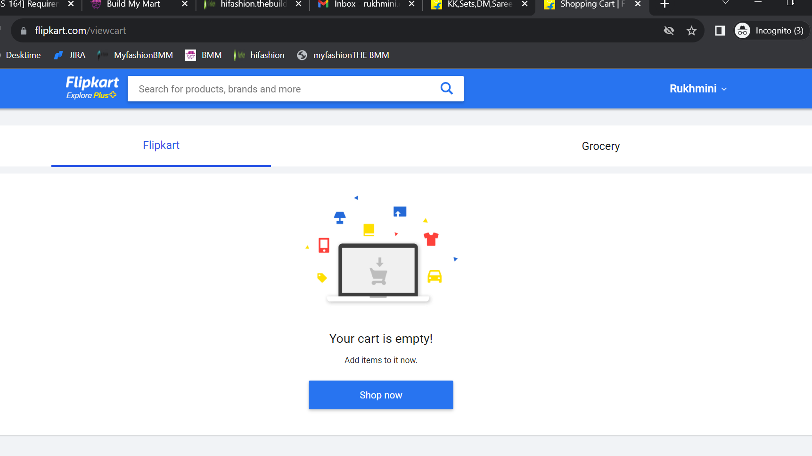Open the MyfashionBMM bookmark

pyautogui.click(x=135, y=55)
